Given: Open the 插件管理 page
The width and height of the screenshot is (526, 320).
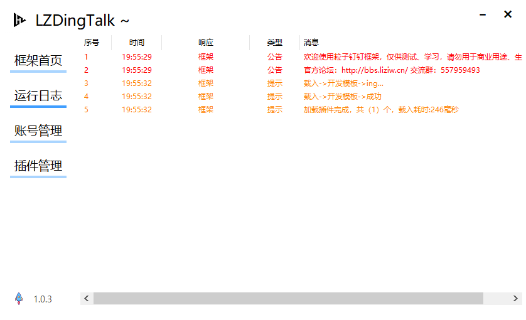Looking at the screenshot, I should 38,166.
